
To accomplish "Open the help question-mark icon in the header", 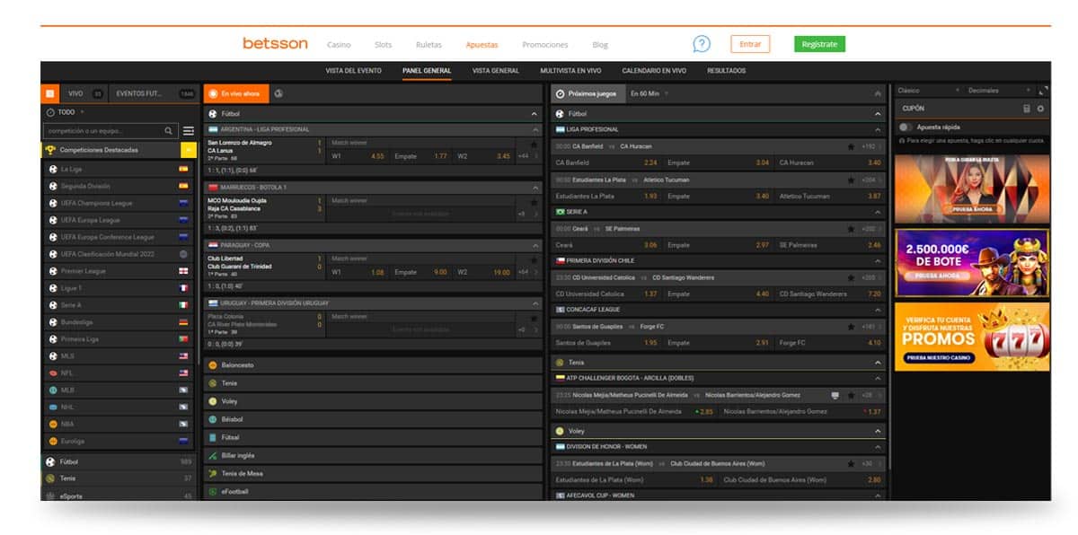I will click(702, 44).
